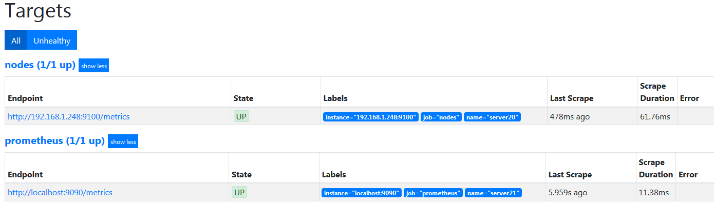Select the All targets filter

[16, 40]
